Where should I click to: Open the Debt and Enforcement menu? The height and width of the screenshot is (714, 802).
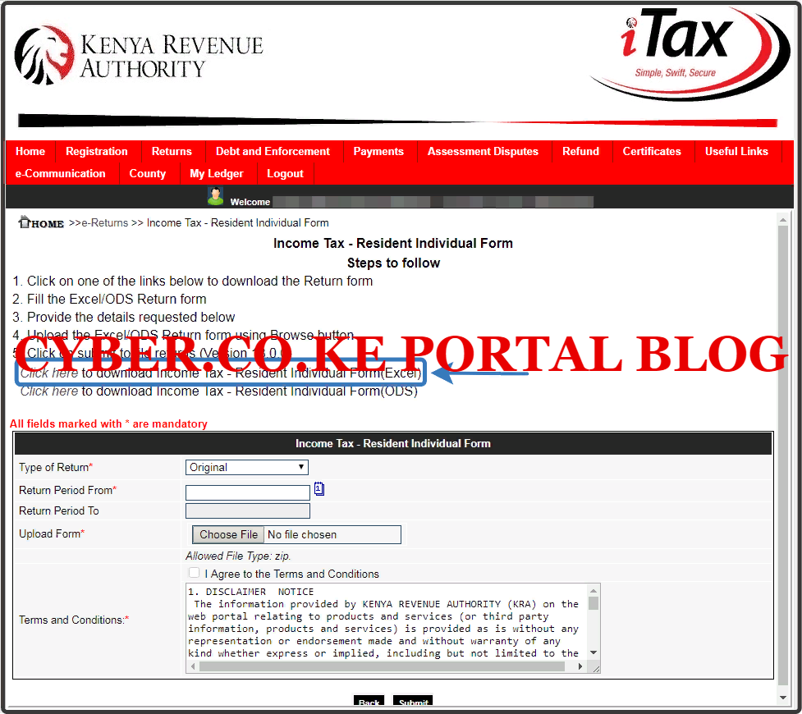pos(273,151)
